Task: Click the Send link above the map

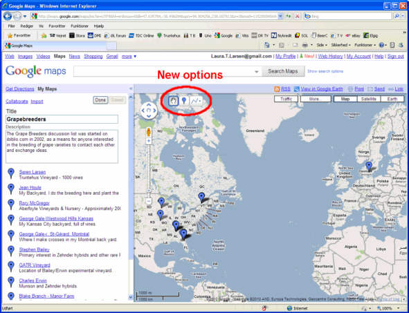Action: (x=379, y=89)
